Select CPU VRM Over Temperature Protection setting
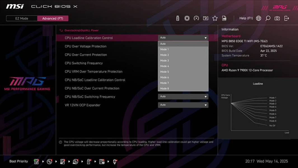298x168 pixels. [x=93, y=71]
